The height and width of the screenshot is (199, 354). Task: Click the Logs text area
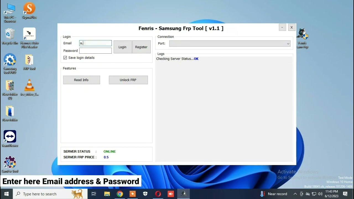pos(224,109)
